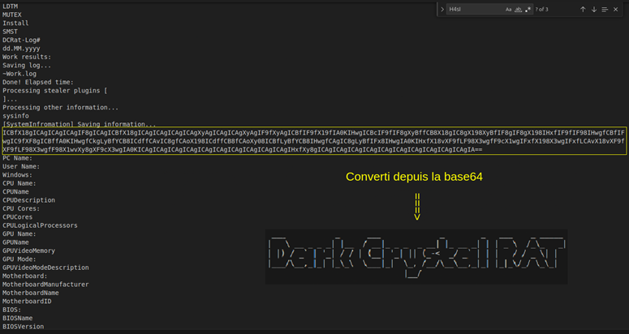Click the 'Motherboard:' line

[25, 276]
